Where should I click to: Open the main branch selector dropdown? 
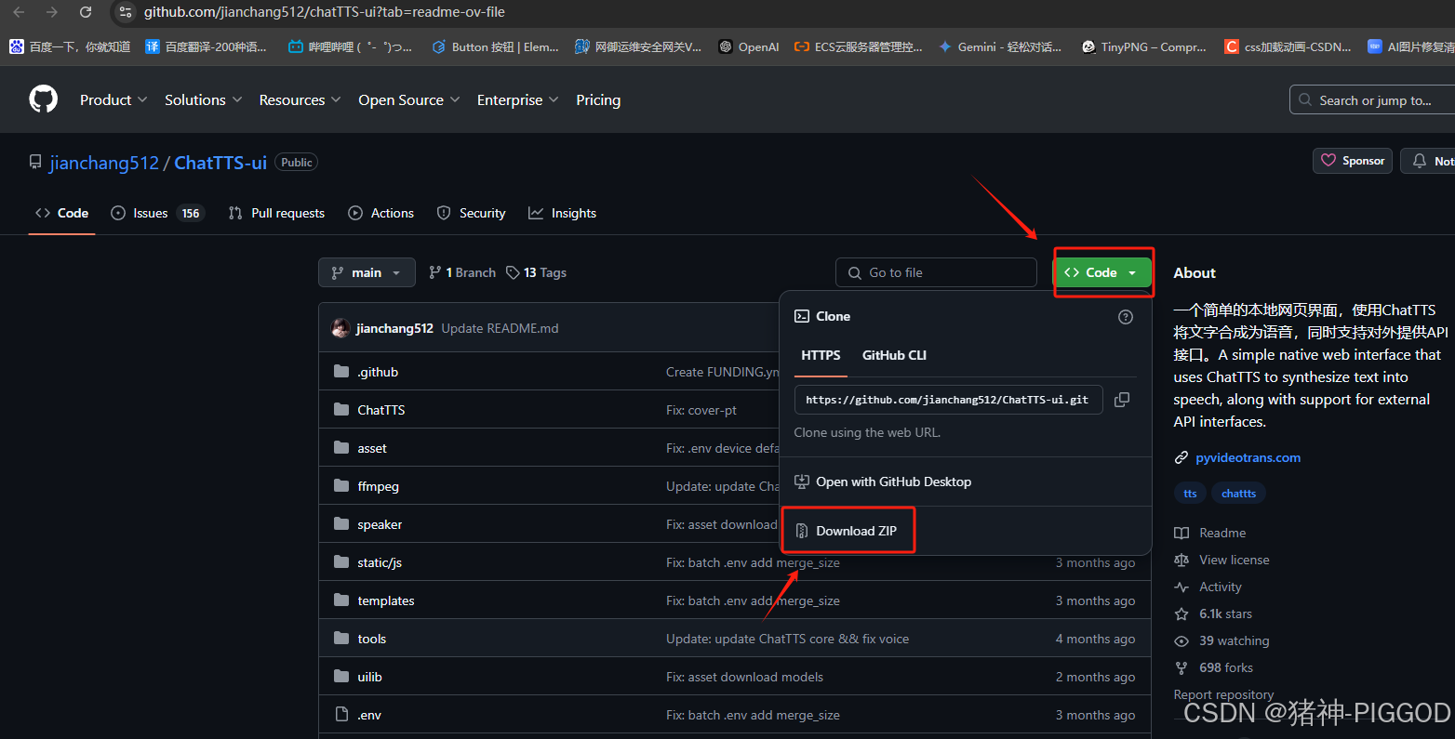click(367, 272)
